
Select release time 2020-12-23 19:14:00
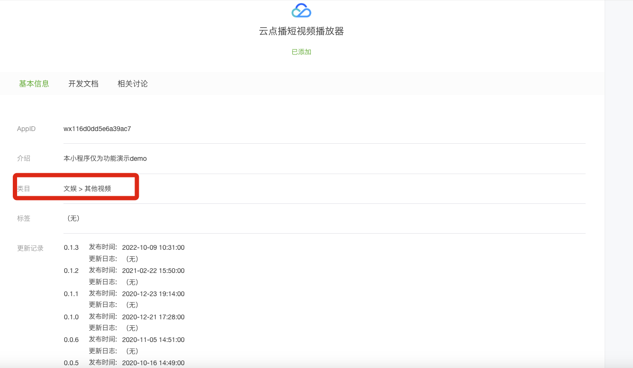tap(153, 294)
